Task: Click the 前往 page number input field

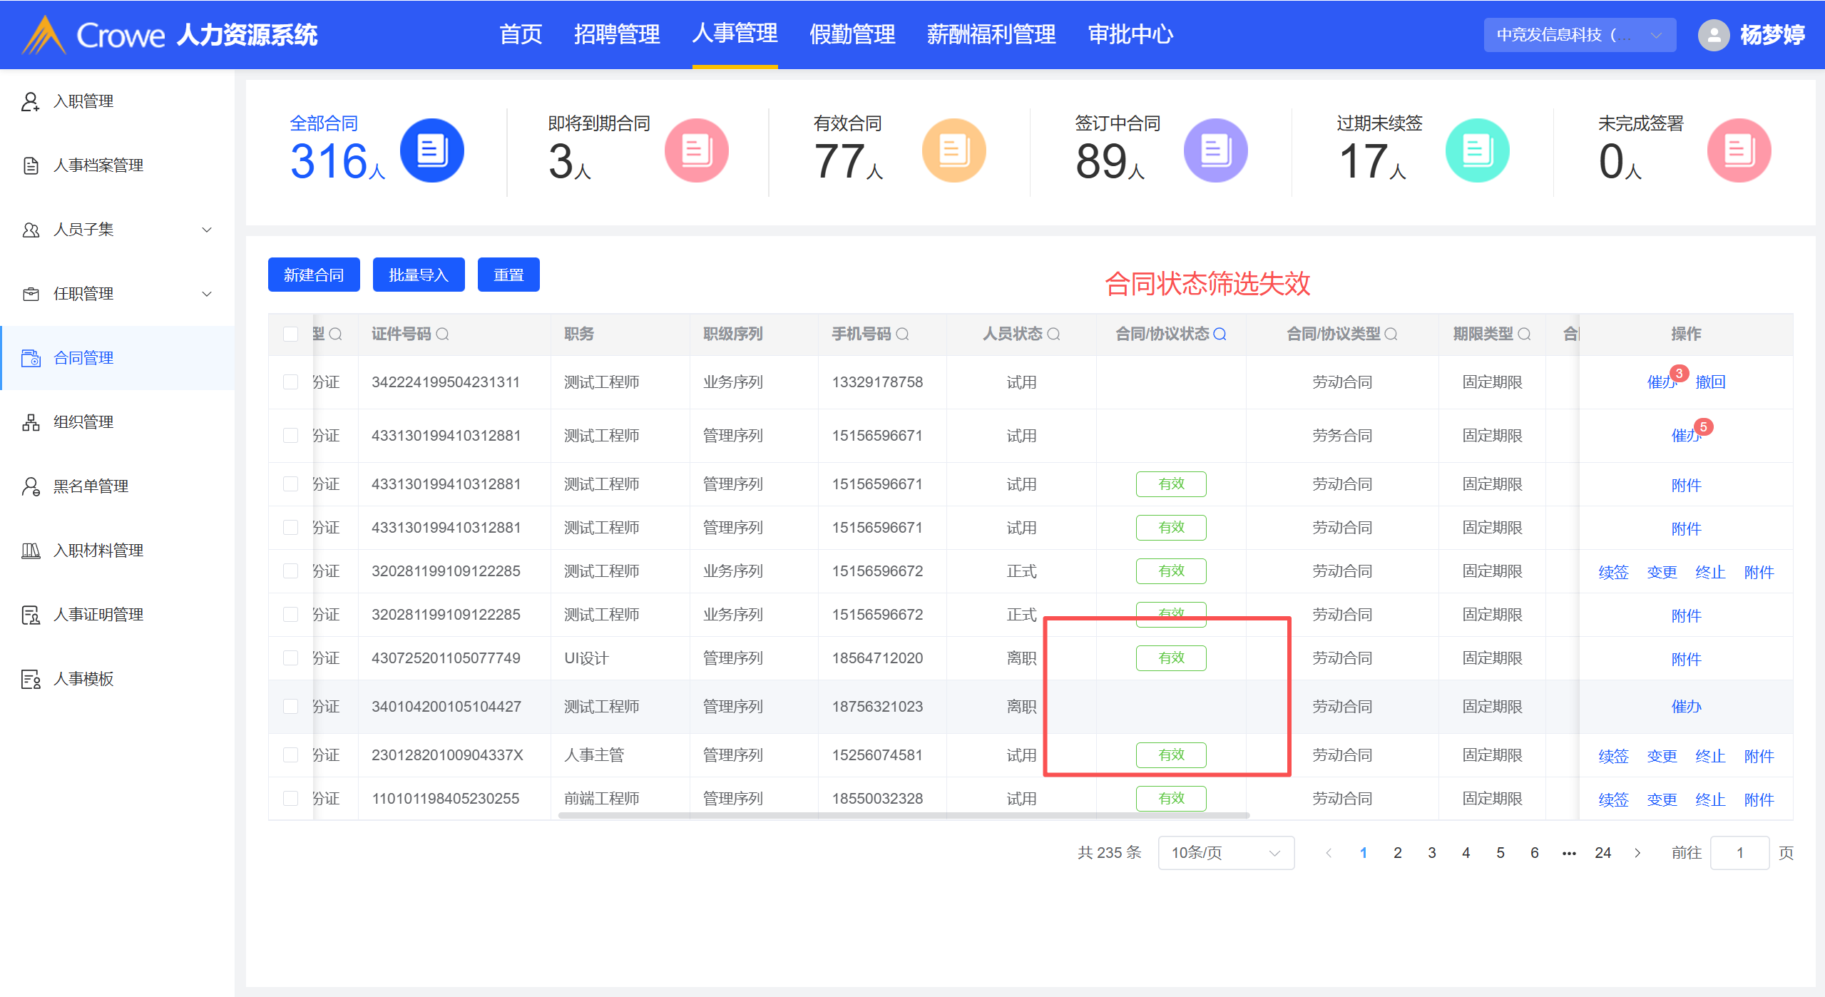Action: [1739, 853]
